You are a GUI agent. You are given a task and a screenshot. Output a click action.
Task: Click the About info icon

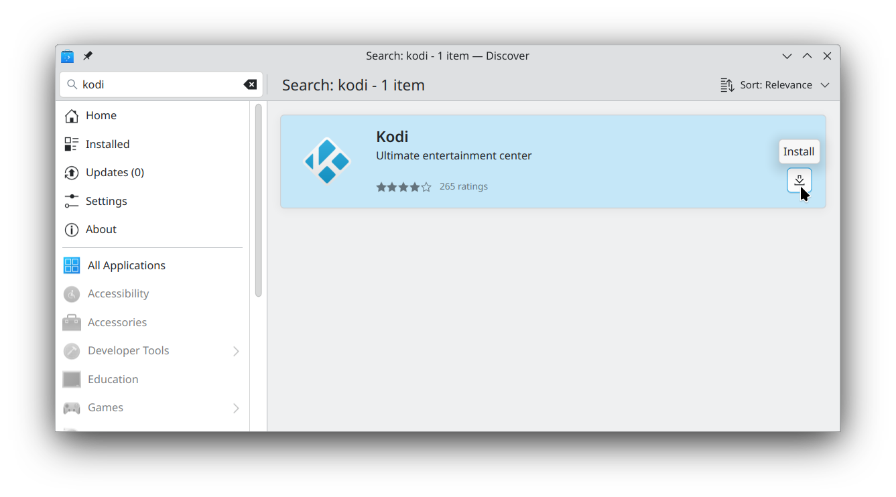coord(72,230)
